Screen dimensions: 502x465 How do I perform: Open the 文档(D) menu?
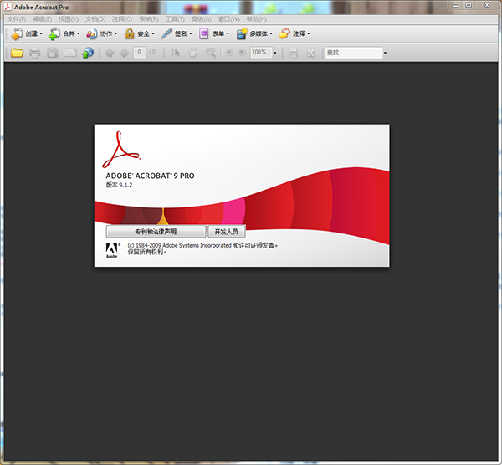(95, 19)
